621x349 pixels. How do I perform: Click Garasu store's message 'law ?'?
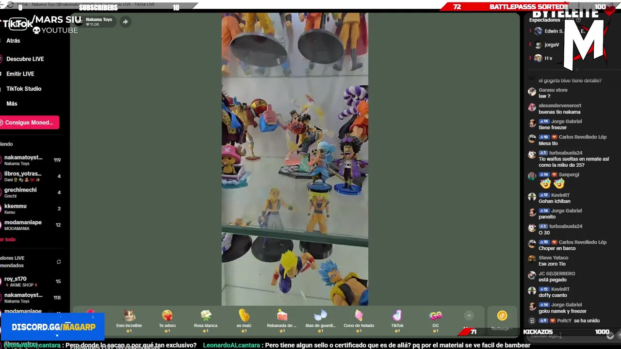tap(544, 96)
